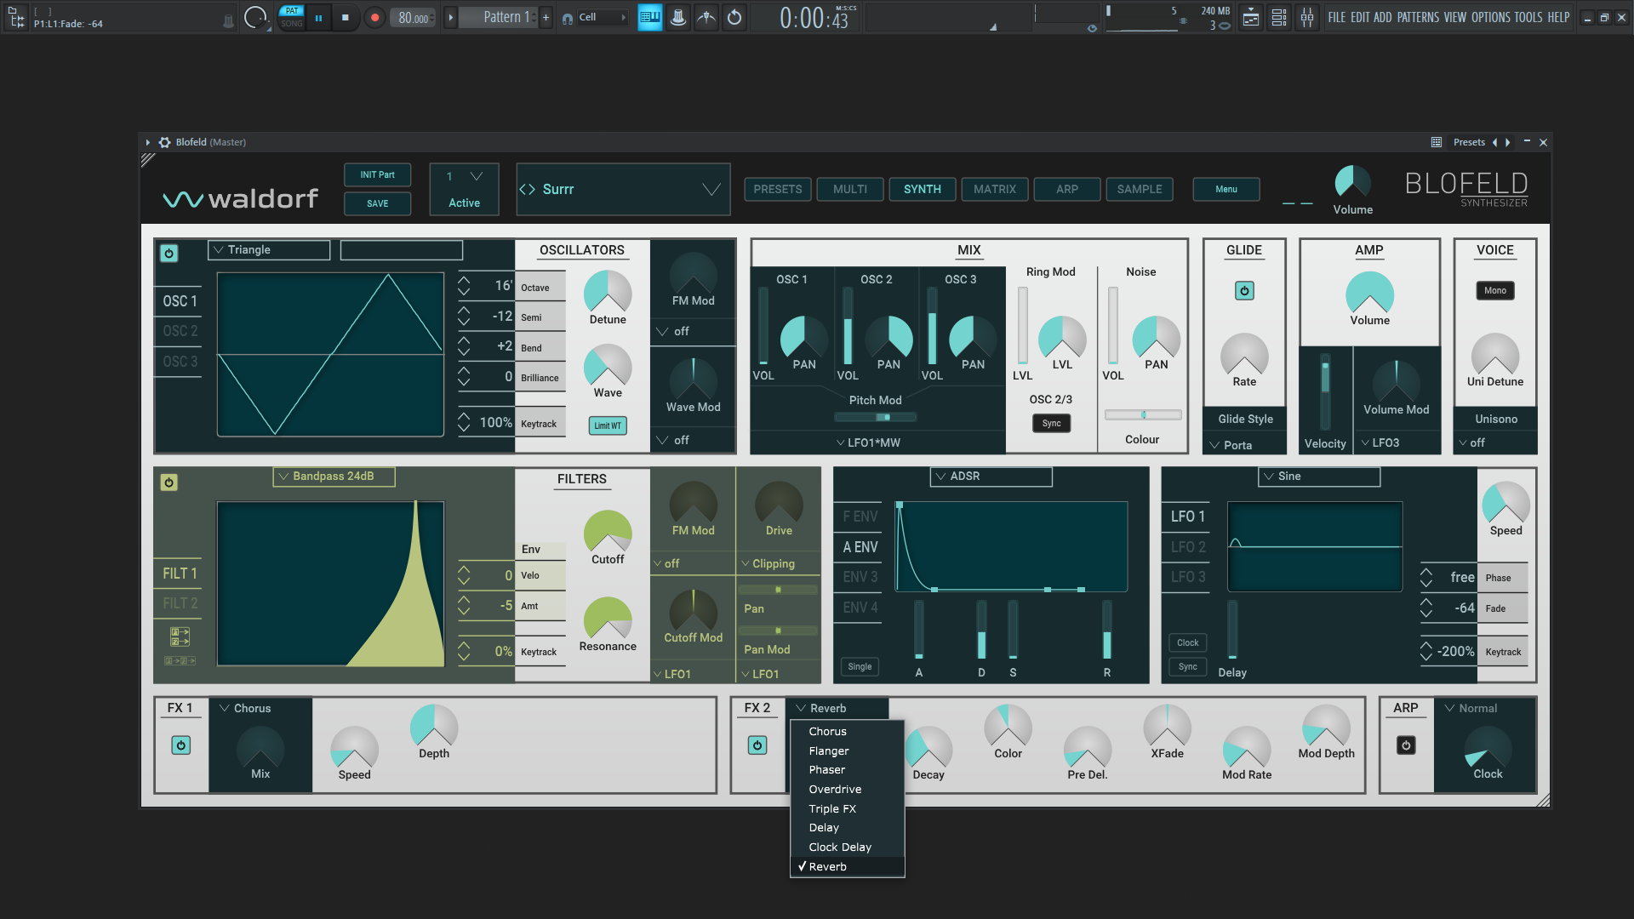
Task: Click the INIT Part button
Action: pos(377,174)
